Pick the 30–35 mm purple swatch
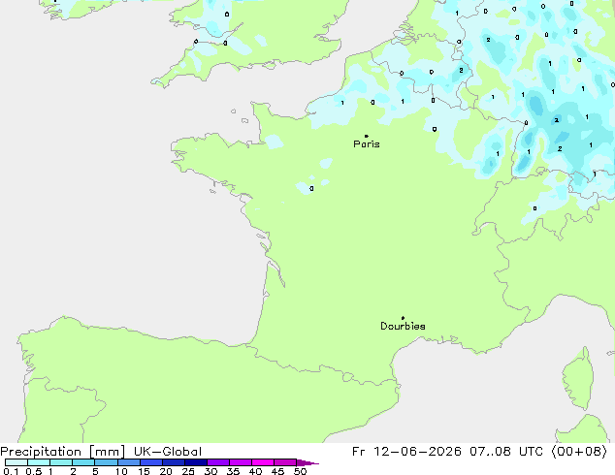 click(x=217, y=462)
